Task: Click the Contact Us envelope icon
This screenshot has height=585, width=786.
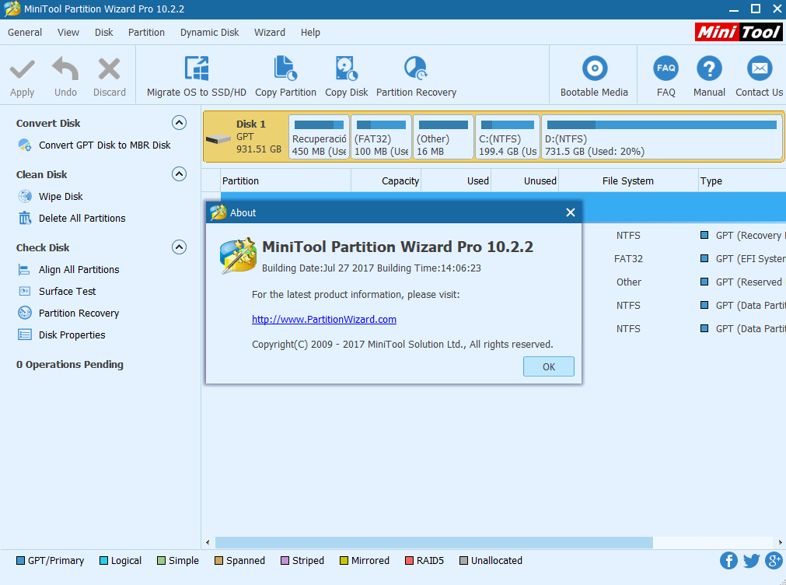Action: (x=760, y=68)
